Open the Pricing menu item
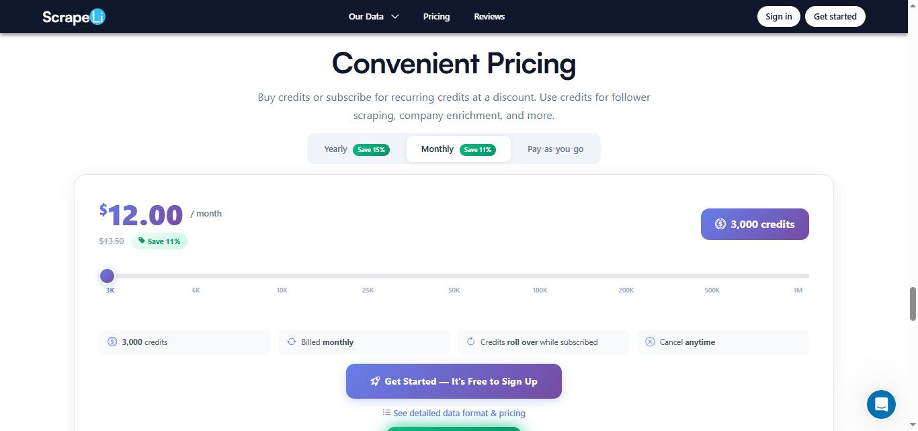Screen dimensions: 918x431 (x=436, y=16)
